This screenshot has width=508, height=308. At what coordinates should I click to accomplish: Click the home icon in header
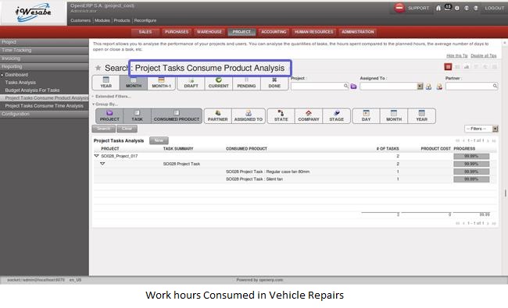click(x=438, y=8)
